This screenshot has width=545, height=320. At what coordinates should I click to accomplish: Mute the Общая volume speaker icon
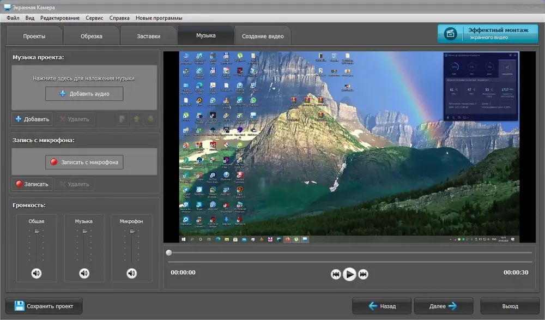36,274
